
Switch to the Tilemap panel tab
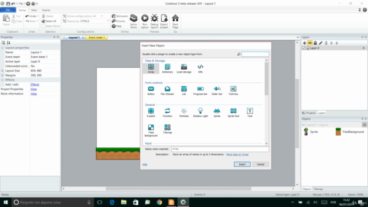point(318,189)
